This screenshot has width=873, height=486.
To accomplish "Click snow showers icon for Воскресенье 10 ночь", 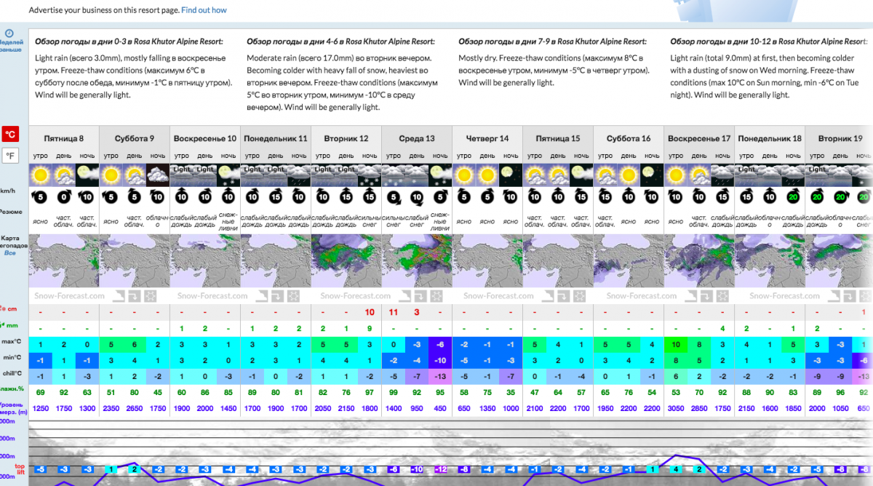I will [228, 175].
